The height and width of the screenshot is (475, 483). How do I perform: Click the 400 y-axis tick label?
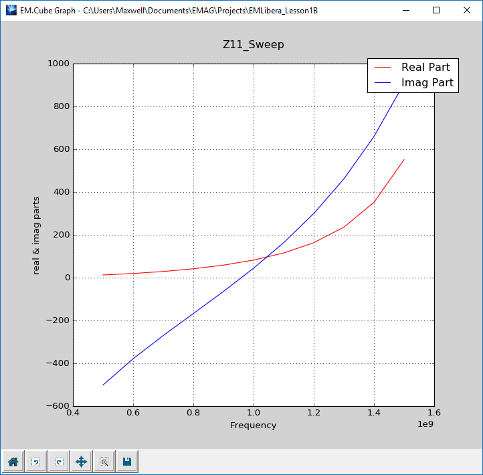[62, 192]
